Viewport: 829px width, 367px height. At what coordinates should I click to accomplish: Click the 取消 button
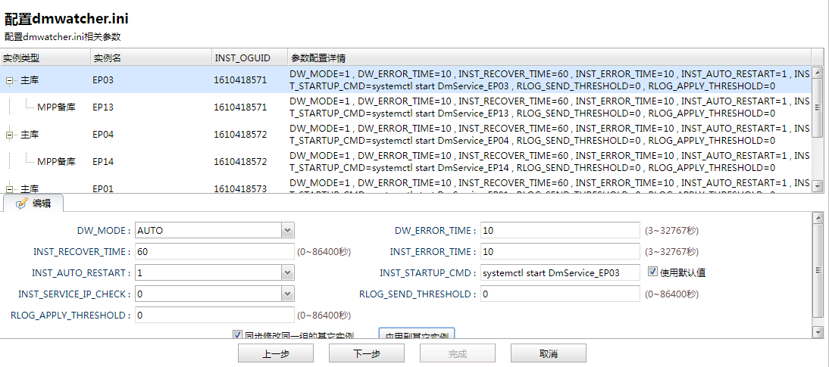click(549, 353)
